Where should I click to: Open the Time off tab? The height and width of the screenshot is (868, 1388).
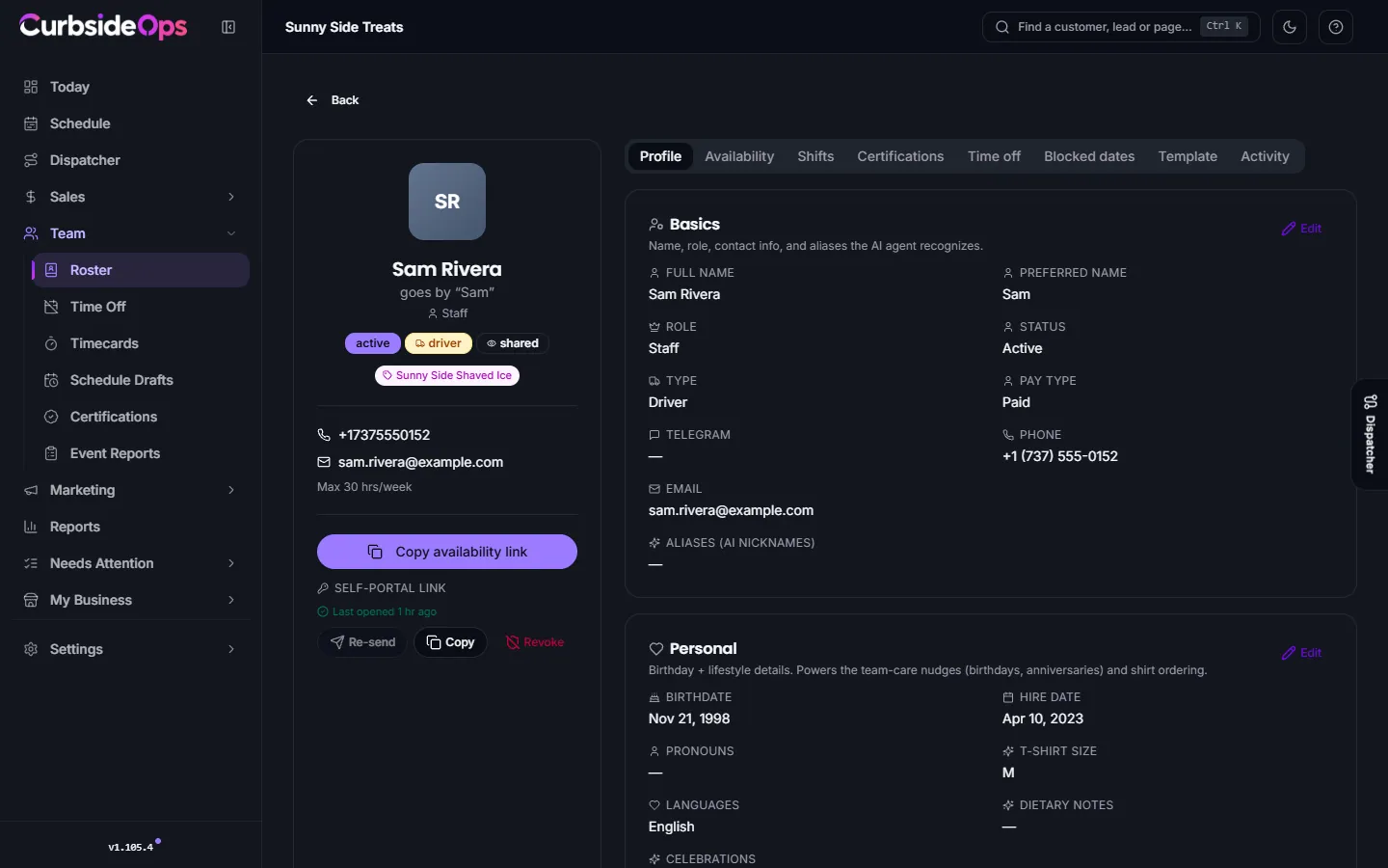(994, 156)
